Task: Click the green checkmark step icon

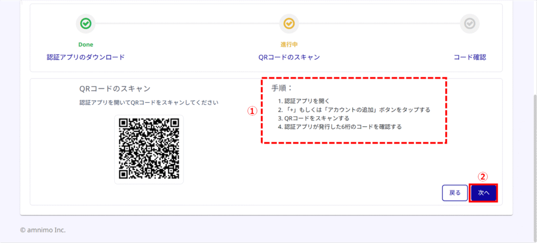Action: point(85,24)
